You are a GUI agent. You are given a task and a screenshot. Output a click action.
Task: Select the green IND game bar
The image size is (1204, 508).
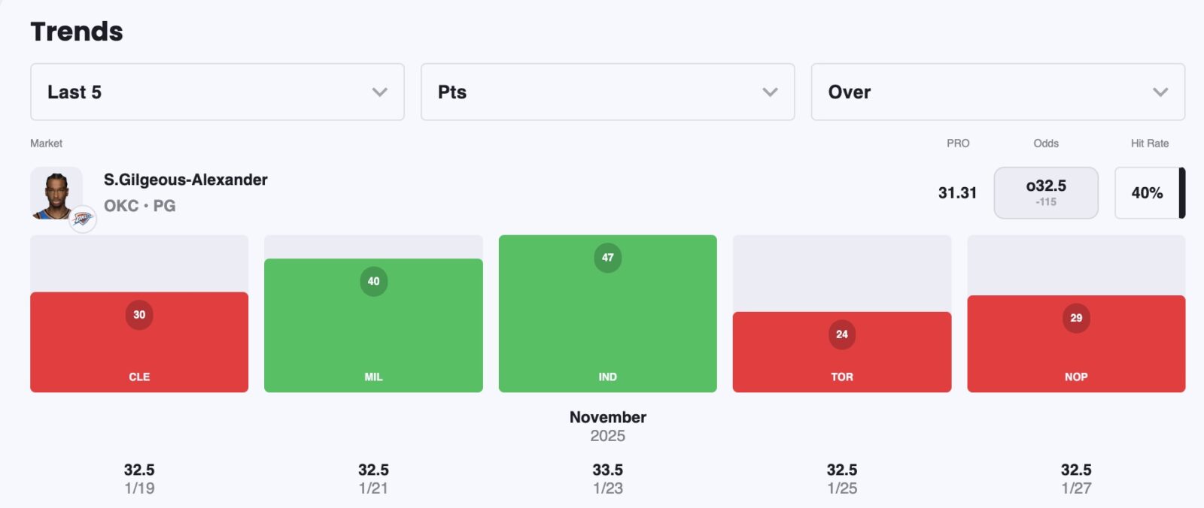607,323
